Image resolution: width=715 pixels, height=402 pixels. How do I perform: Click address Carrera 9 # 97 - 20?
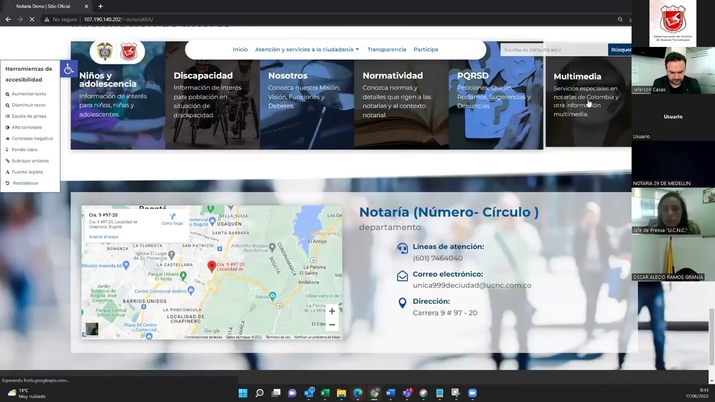[445, 313]
